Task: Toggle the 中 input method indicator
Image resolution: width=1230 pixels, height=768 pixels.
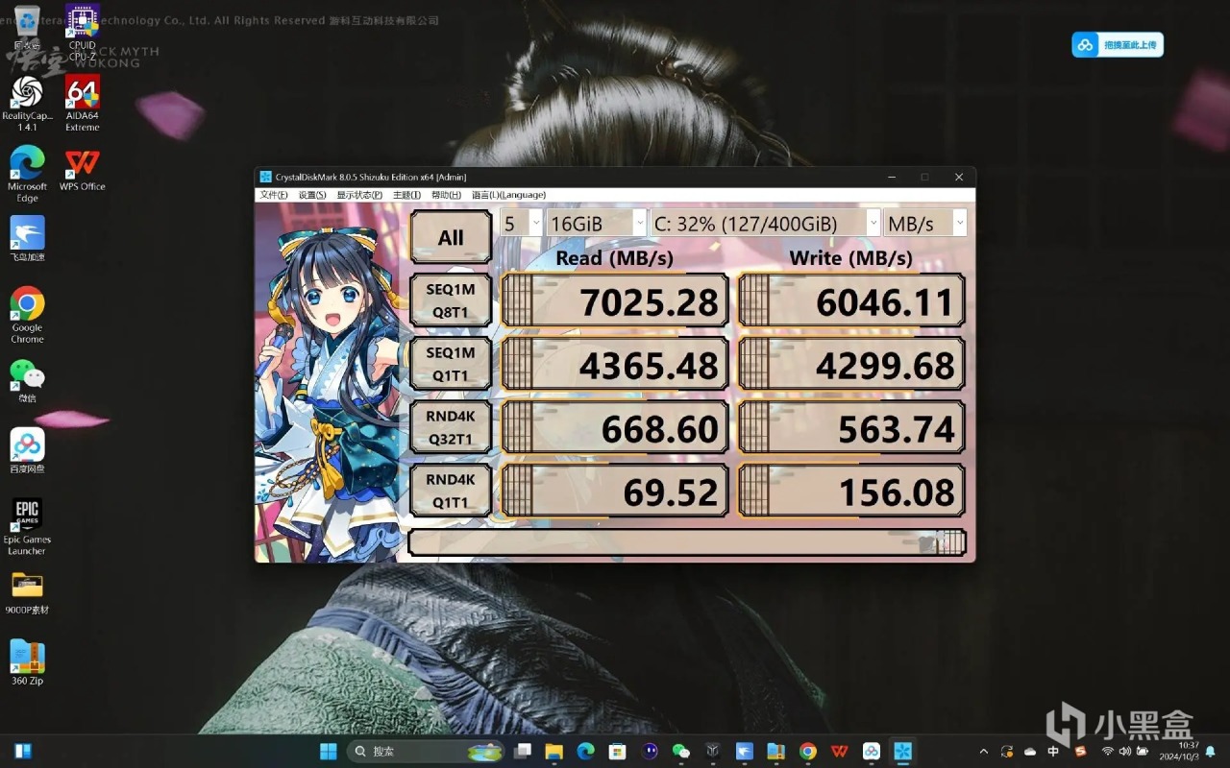Action: [x=1054, y=751]
